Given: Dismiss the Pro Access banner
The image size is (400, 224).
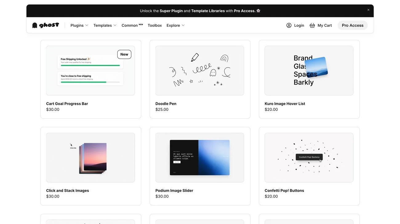Looking at the screenshot, I should 368,10.
